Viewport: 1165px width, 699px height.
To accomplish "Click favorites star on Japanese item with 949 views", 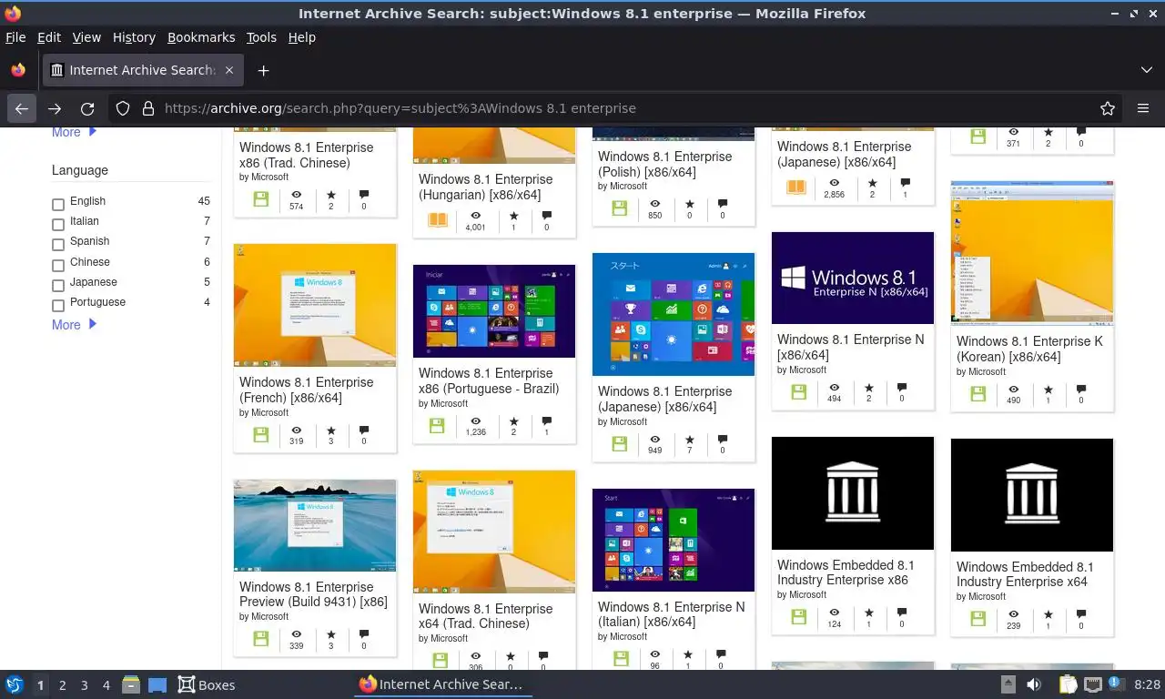I will click(689, 440).
